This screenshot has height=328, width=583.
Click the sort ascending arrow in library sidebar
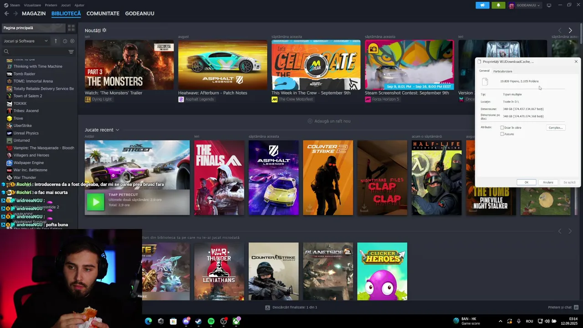coord(56,41)
